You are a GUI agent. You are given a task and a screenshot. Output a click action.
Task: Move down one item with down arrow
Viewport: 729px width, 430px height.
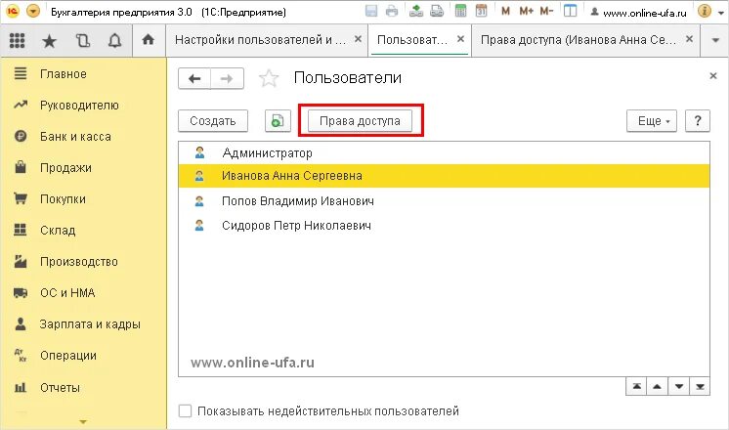(679, 386)
